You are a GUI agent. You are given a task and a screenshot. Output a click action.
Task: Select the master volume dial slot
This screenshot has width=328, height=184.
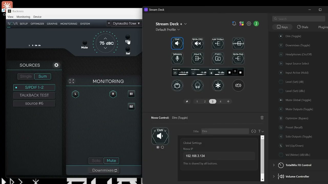(177, 86)
